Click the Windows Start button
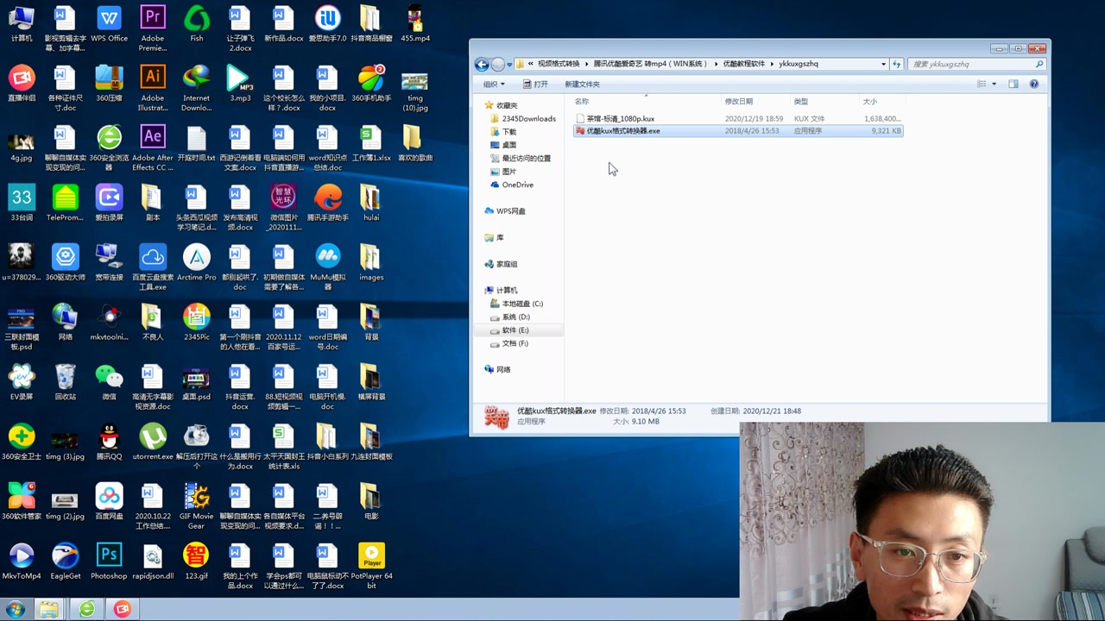The width and height of the screenshot is (1105, 621). pos(15,610)
